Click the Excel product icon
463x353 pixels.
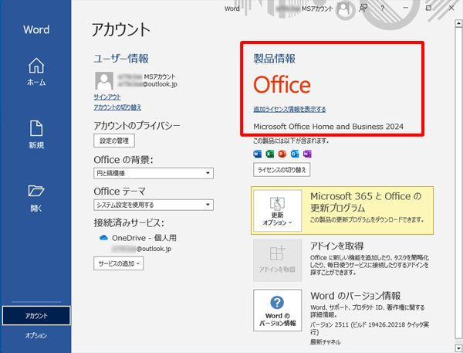click(270, 154)
